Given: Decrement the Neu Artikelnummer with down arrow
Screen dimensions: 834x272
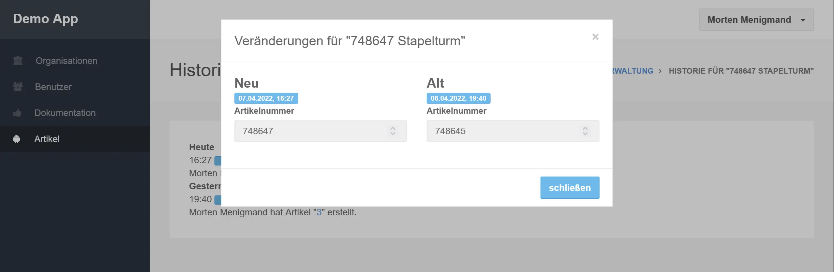Looking at the screenshot, I should click(x=393, y=134).
